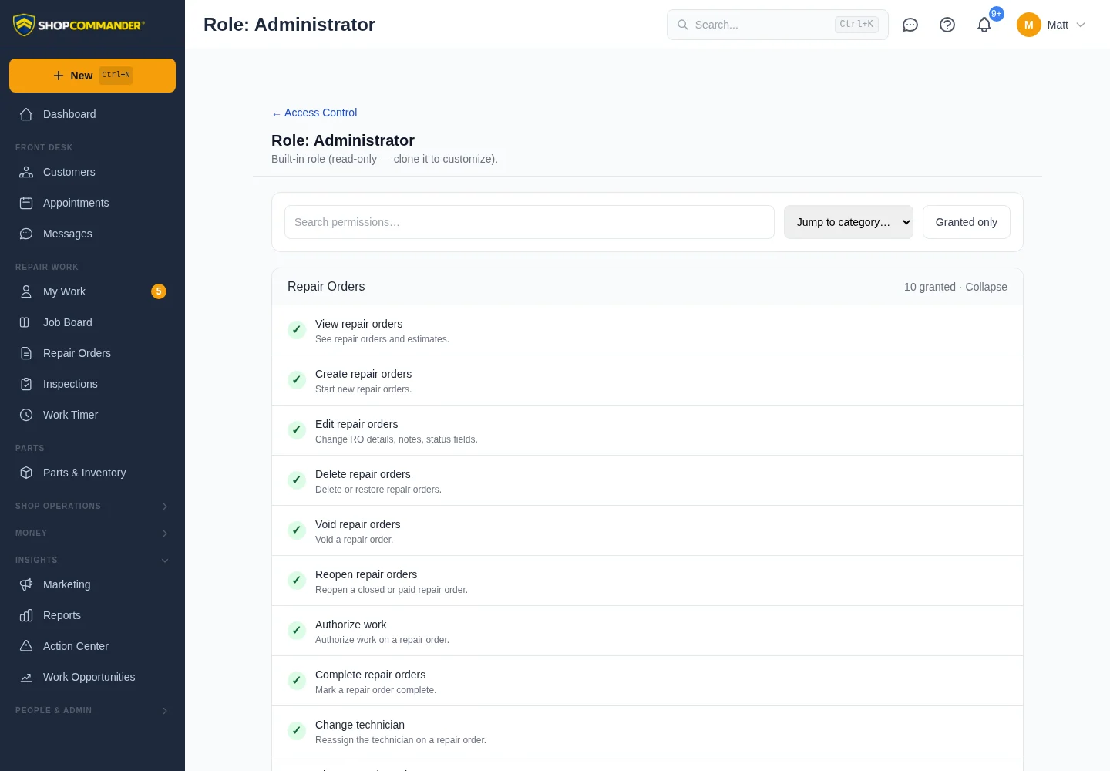This screenshot has width=1110, height=771.
Task: Open the notifications bell icon
Action: click(x=984, y=25)
